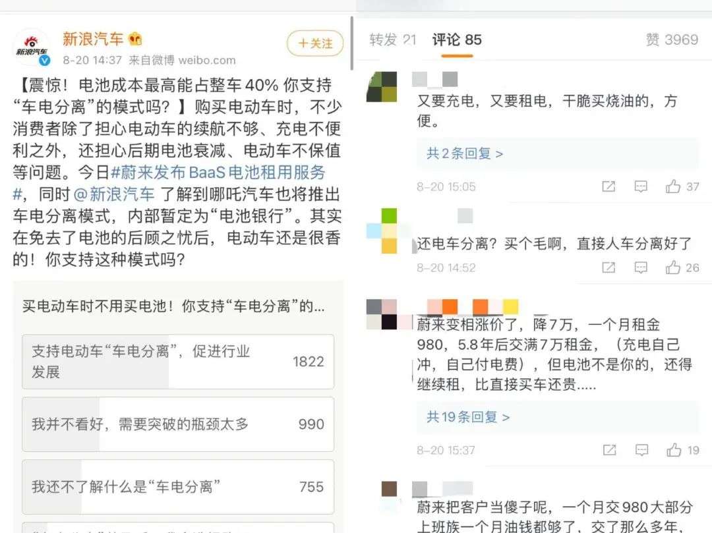
Task: Reply to the comment posted at 8-20 15:37
Action: [641, 450]
